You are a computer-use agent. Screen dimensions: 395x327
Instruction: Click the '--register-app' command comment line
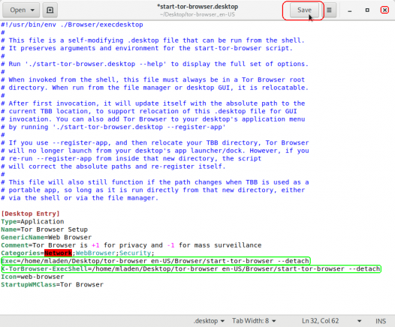coord(113,127)
